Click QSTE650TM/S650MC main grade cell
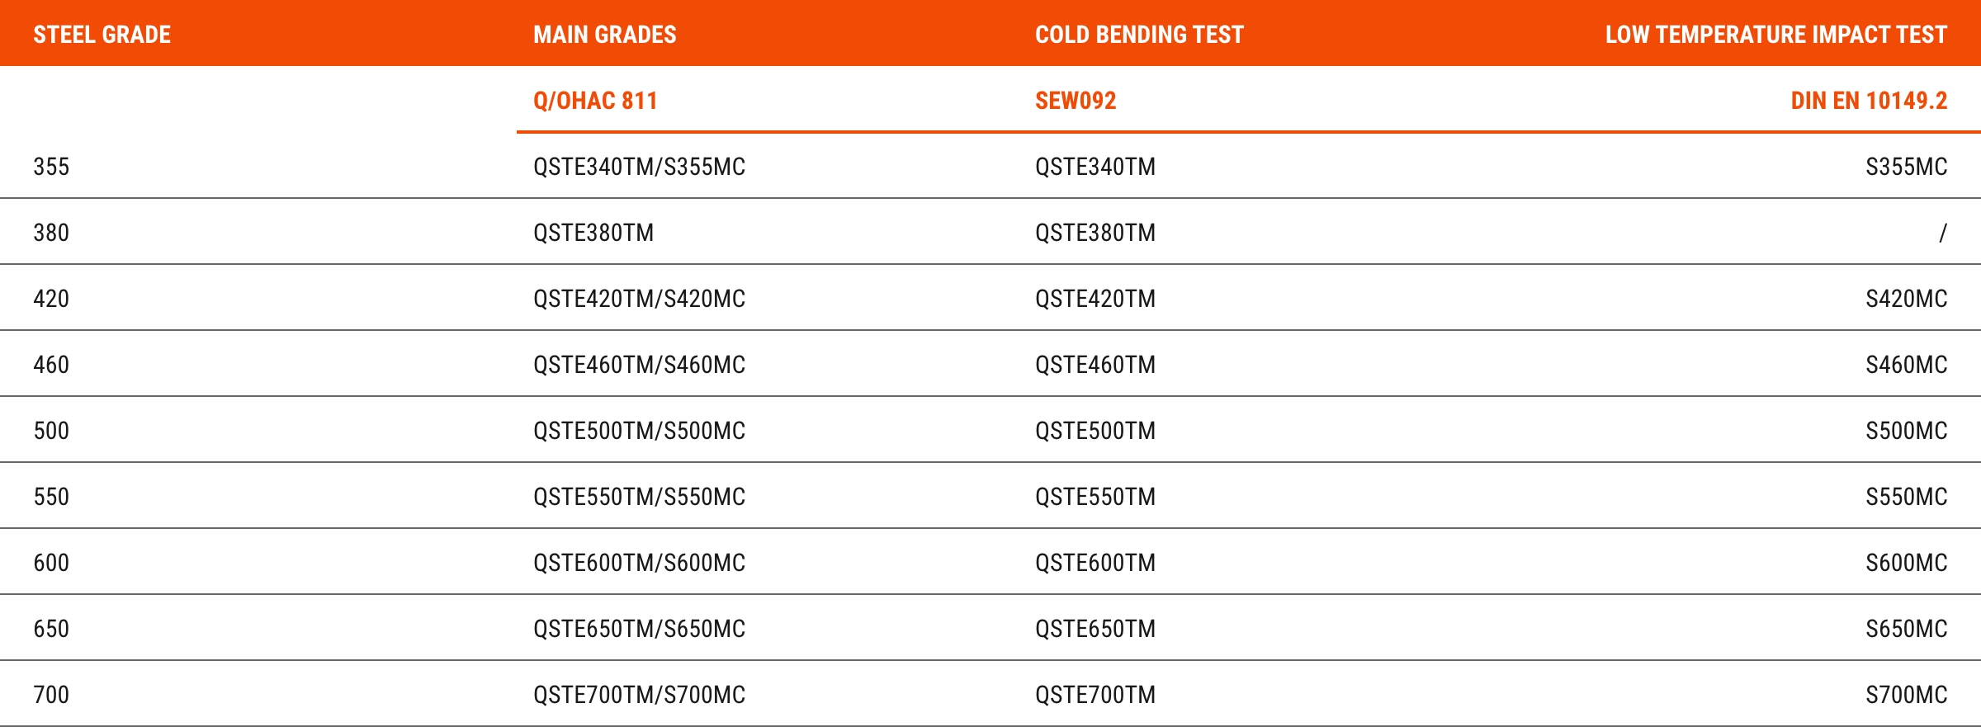Image resolution: width=1981 pixels, height=727 pixels. (x=639, y=629)
